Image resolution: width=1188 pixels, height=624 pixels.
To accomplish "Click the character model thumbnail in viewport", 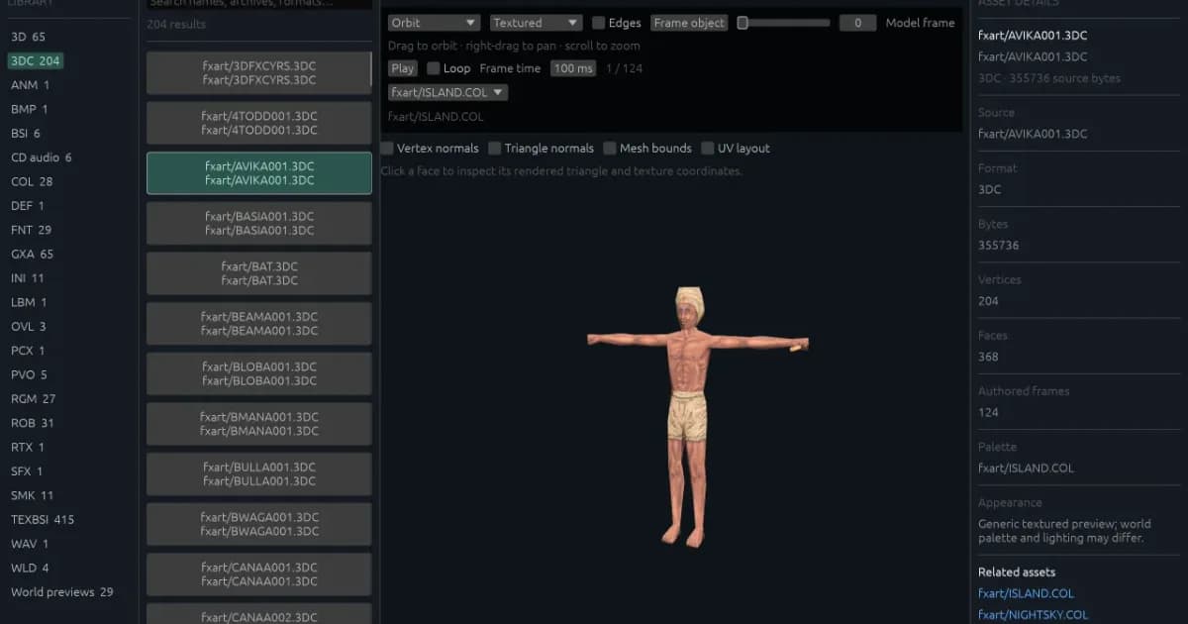I will pos(697,416).
